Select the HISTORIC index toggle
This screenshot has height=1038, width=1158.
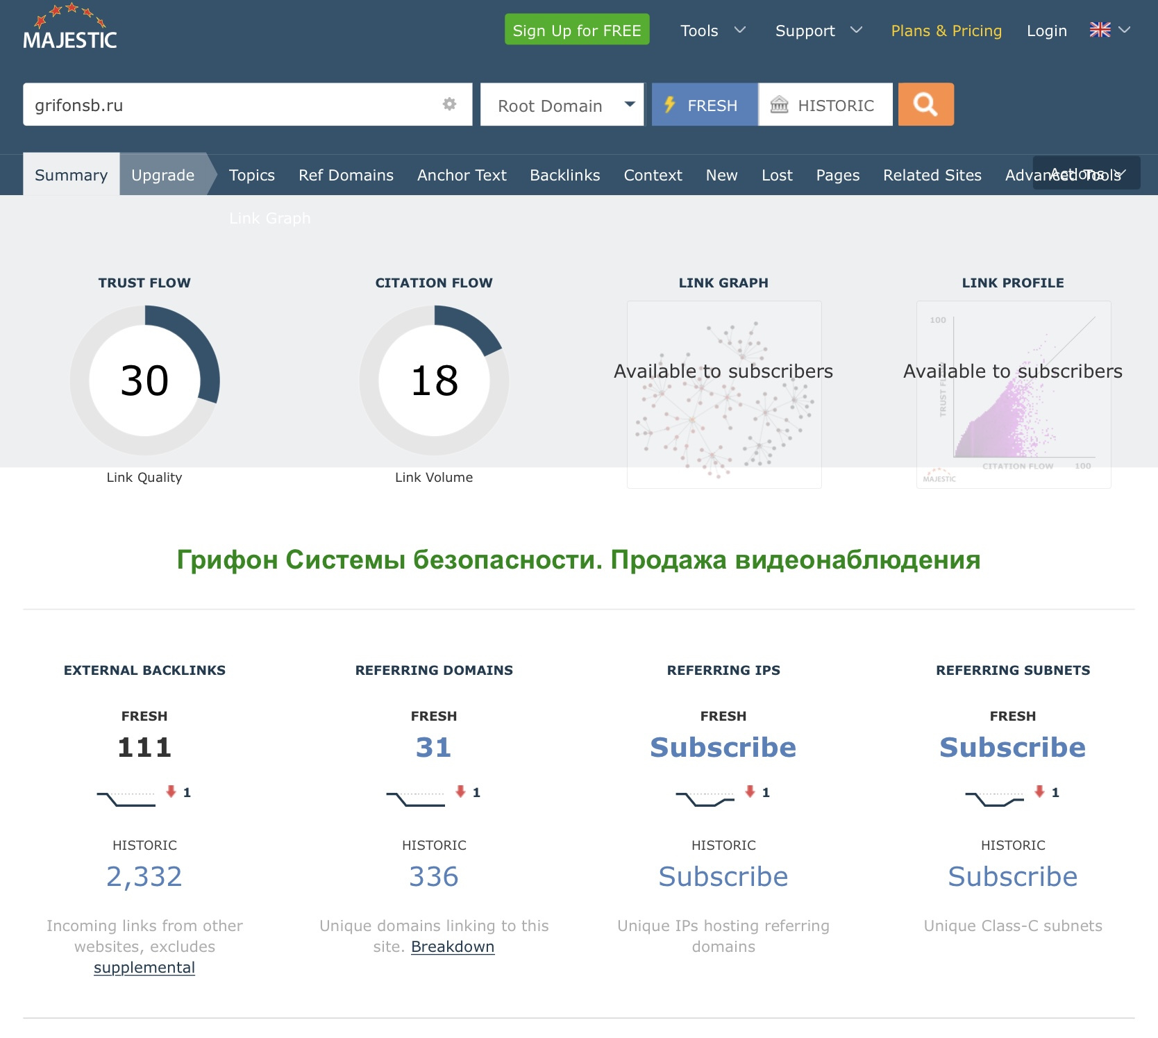(x=825, y=104)
